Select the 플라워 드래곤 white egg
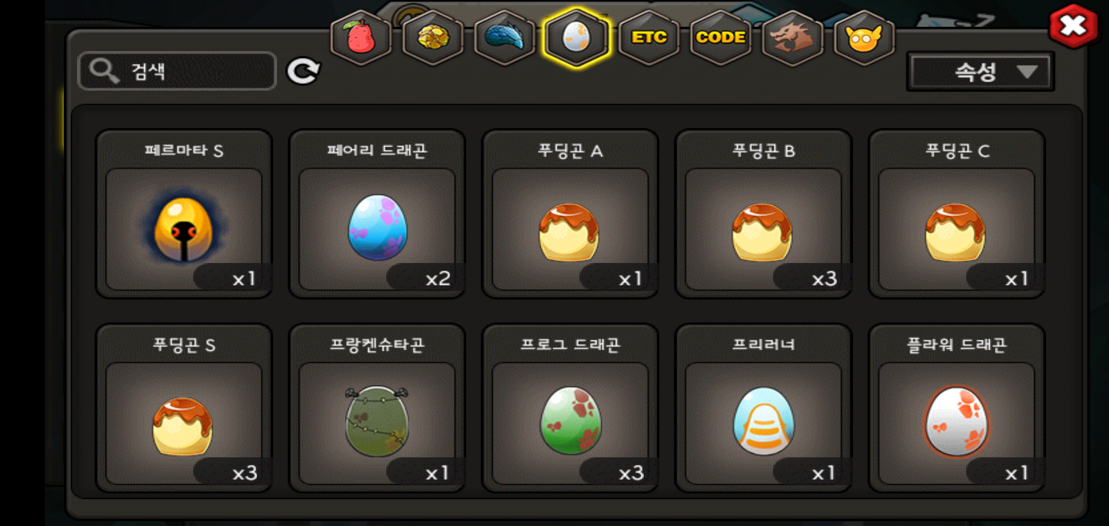 pyautogui.click(x=956, y=408)
